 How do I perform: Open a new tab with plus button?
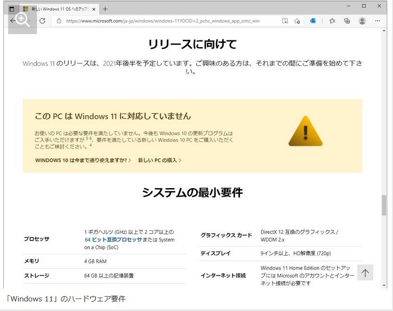(105, 9)
